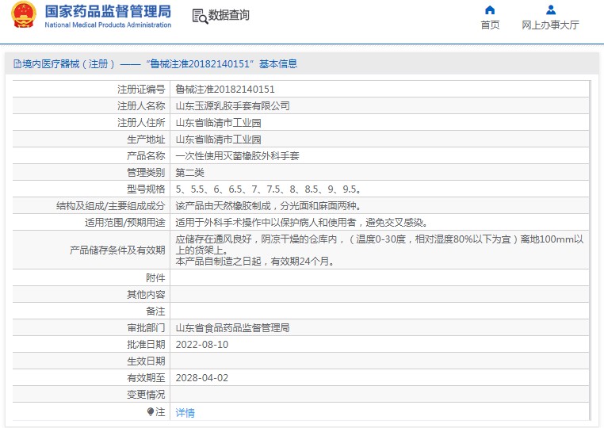604x428 pixels.
Task: Click the 批准日期 label
Action: pos(146,345)
